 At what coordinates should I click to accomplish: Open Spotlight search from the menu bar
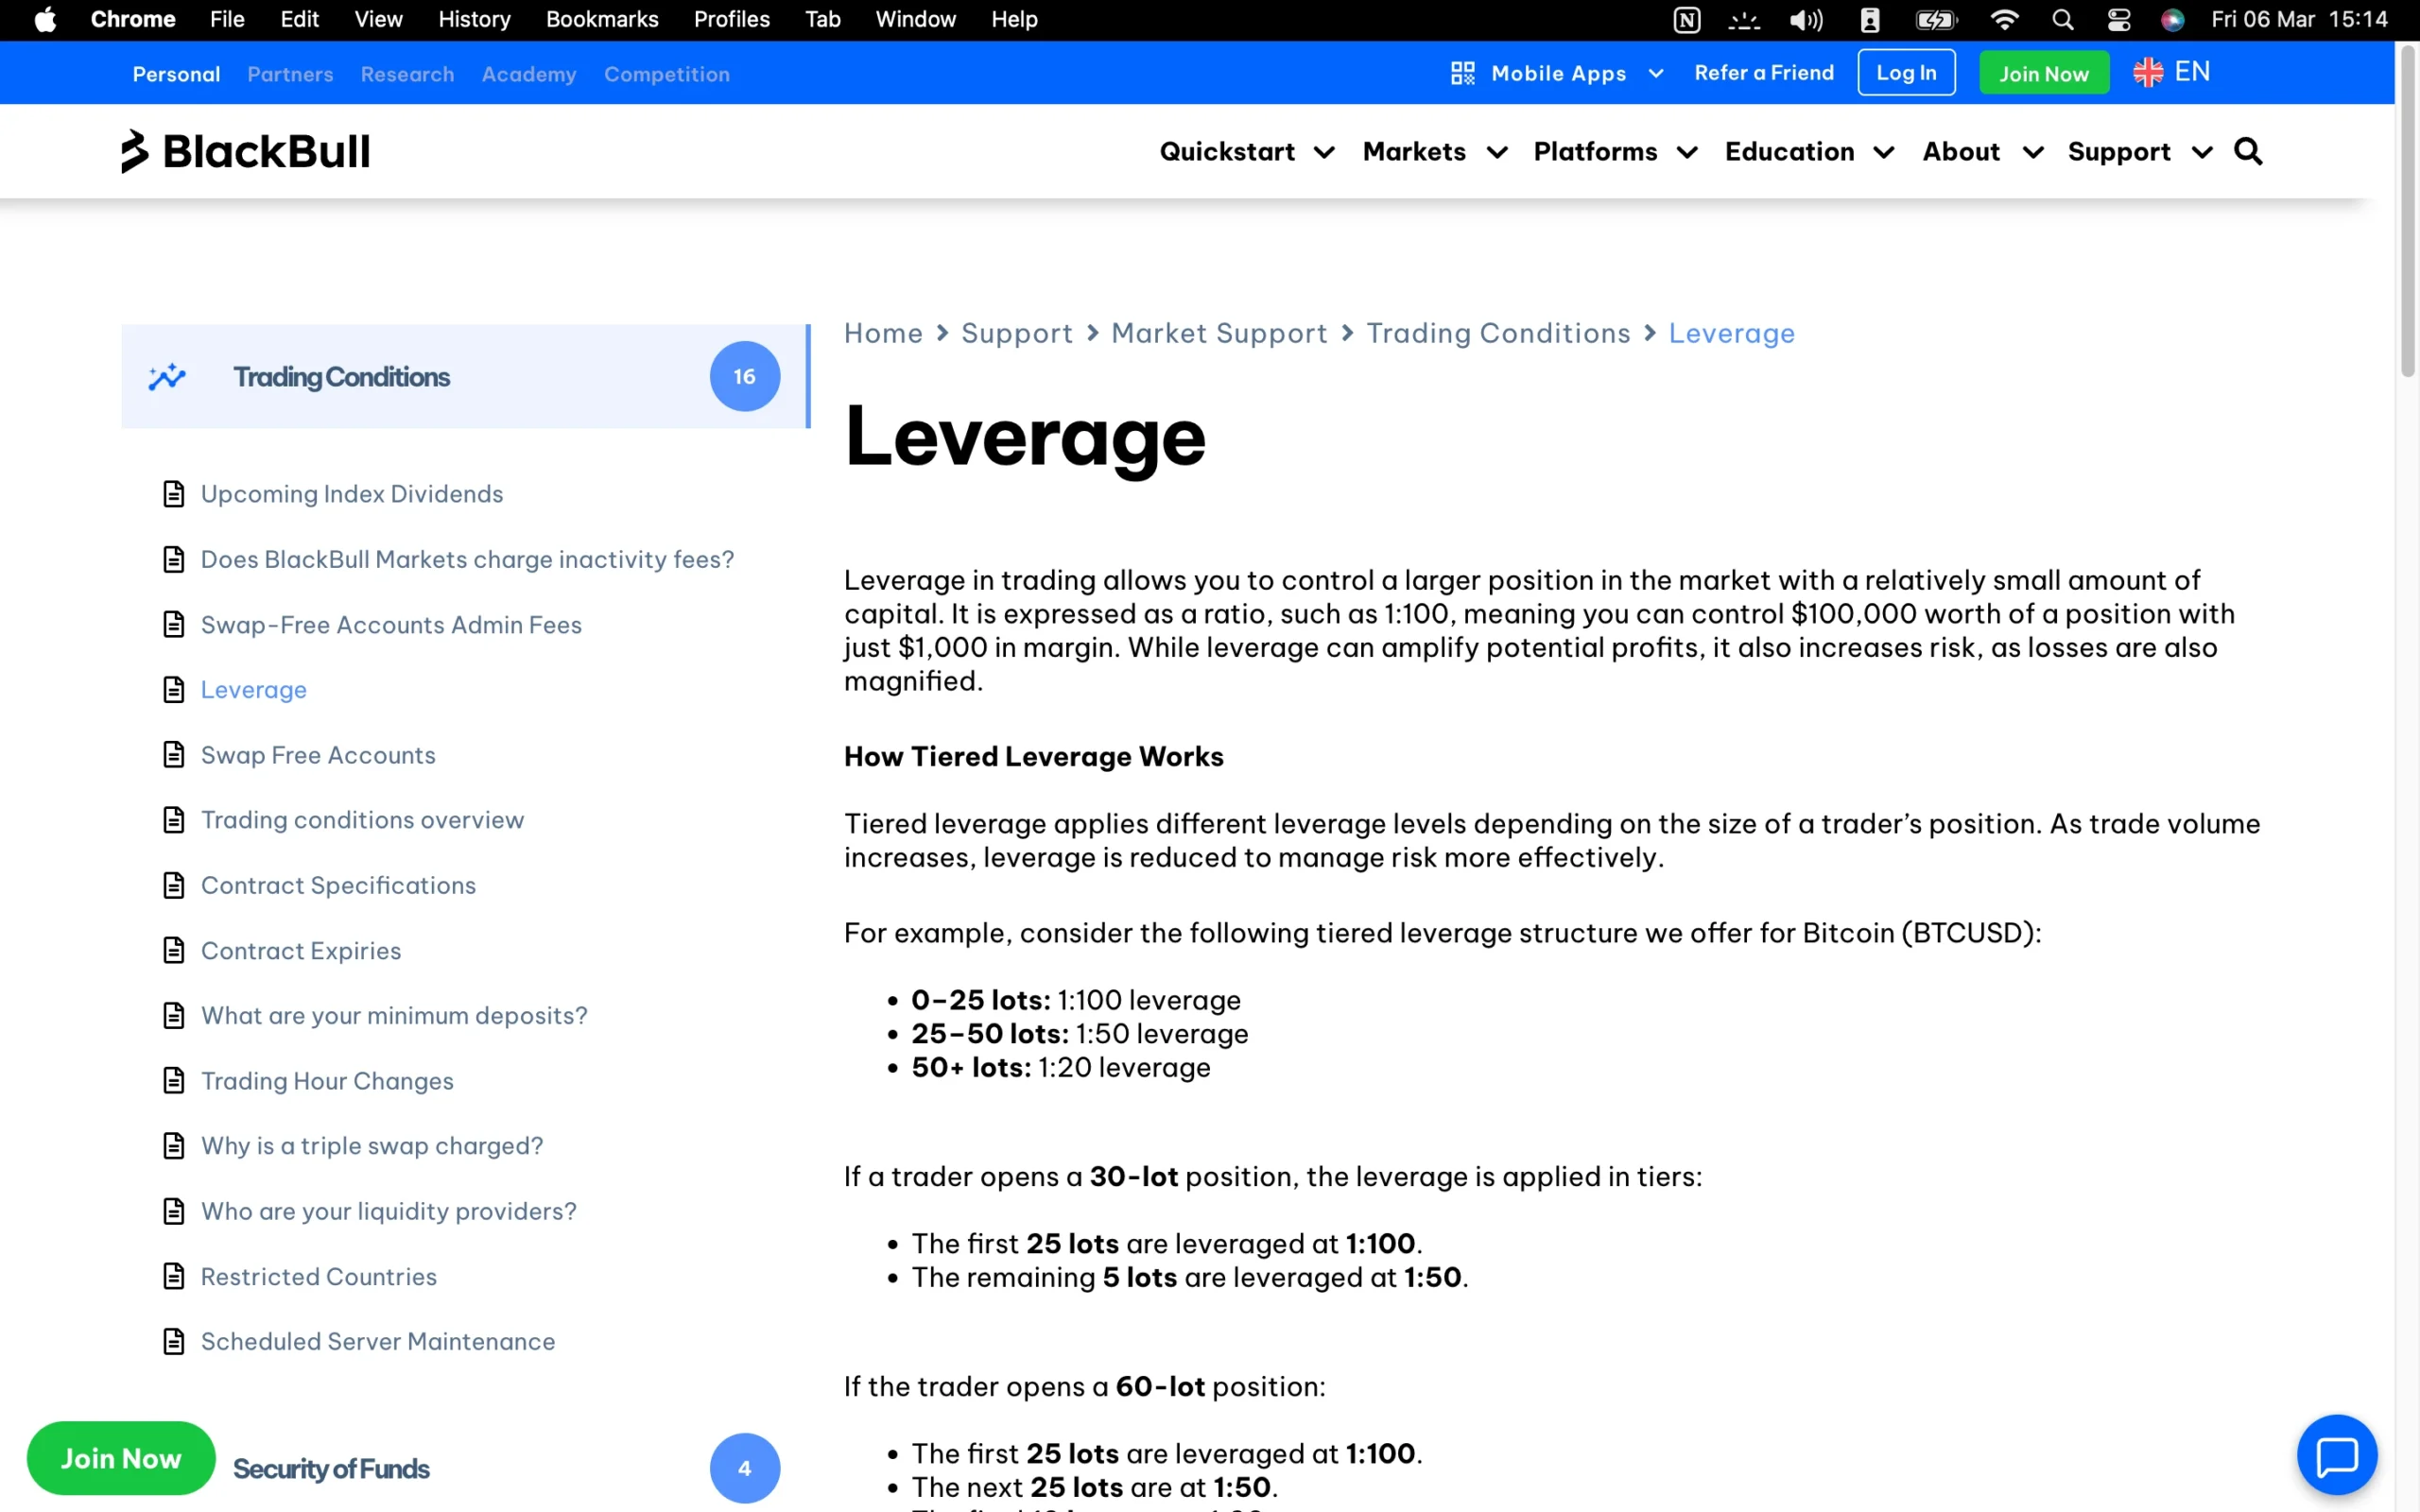2063,19
